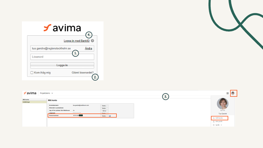The height and width of the screenshot is (148, 263).
Task: Click 'Ändra' button in the Personnummer row
Action: [x=104, y=116]
